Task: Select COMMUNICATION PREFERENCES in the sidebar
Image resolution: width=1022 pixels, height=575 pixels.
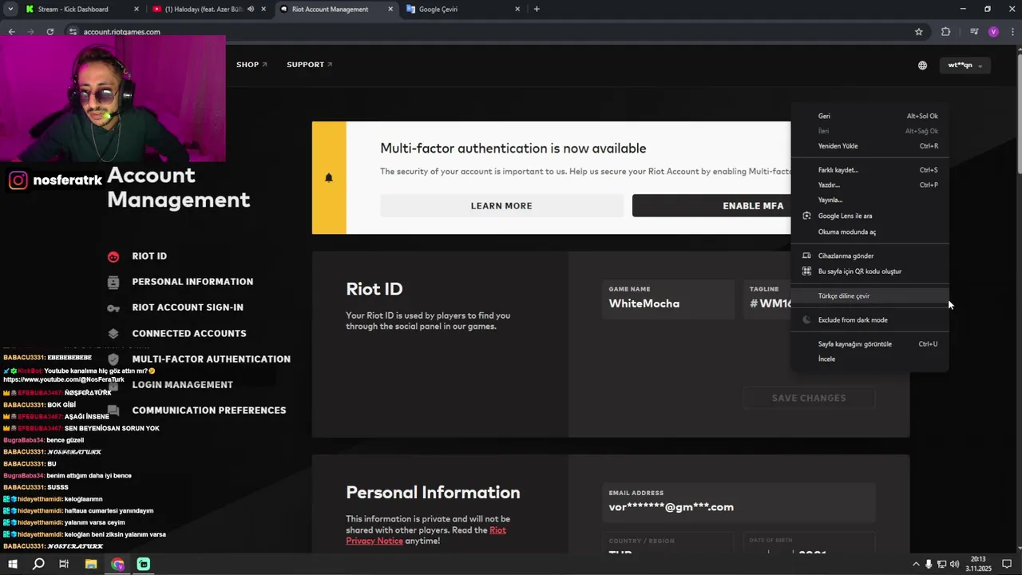Action: 209,410
